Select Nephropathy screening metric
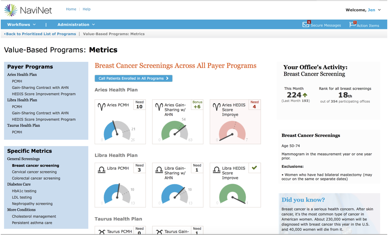 coord(32,204)
